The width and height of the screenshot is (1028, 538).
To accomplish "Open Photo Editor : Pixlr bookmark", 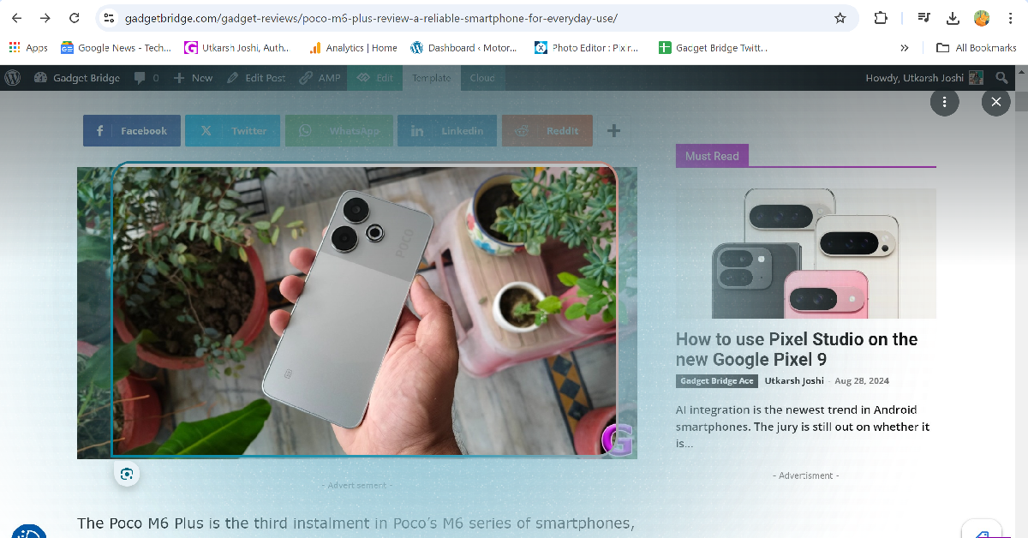I will click(x=587, y=48).
